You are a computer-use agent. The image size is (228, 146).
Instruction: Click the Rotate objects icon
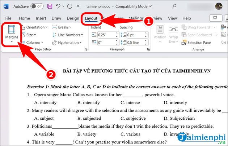(223, 43)
